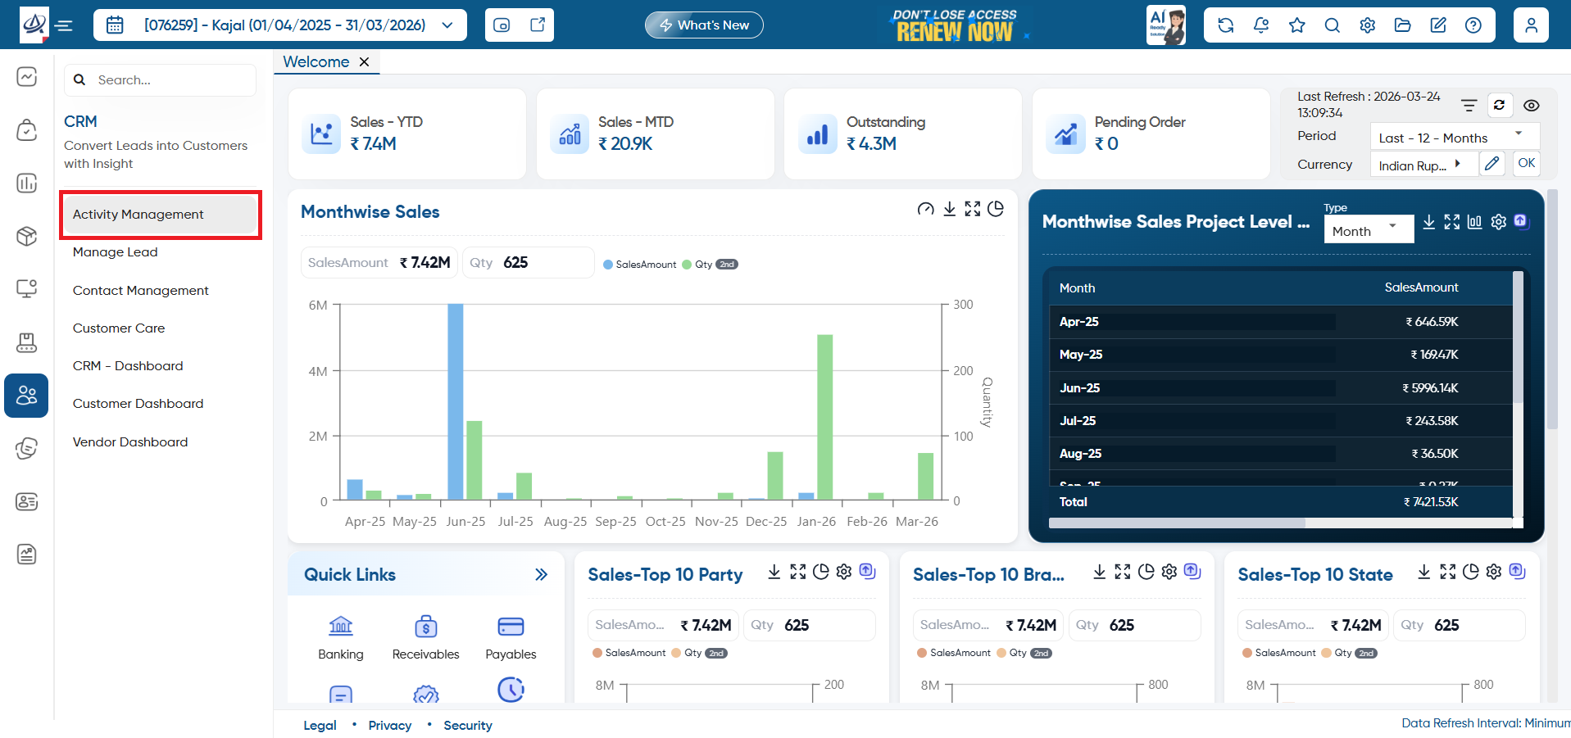
Task: Expand Monthwise Sales chart to fullscreen
Action: click(972, 209)
